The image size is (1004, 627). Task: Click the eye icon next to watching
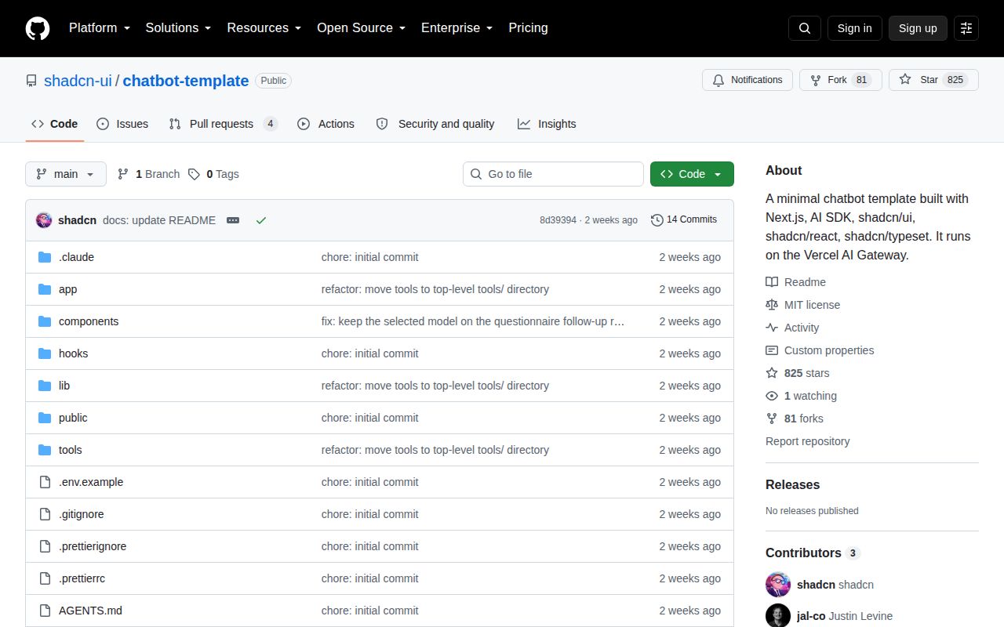pyautogui.click(x=772, y=396)
